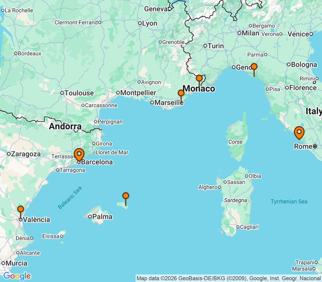
Task: Select the Andorra country label
Action: tap(65, 126)
